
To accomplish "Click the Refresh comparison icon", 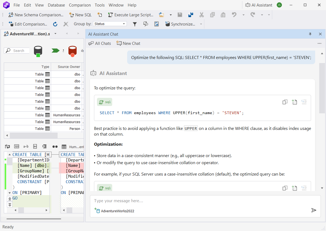I will point(55,24).
